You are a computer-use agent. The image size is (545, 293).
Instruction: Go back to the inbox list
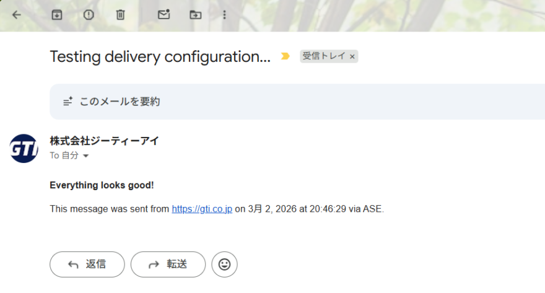17,14
